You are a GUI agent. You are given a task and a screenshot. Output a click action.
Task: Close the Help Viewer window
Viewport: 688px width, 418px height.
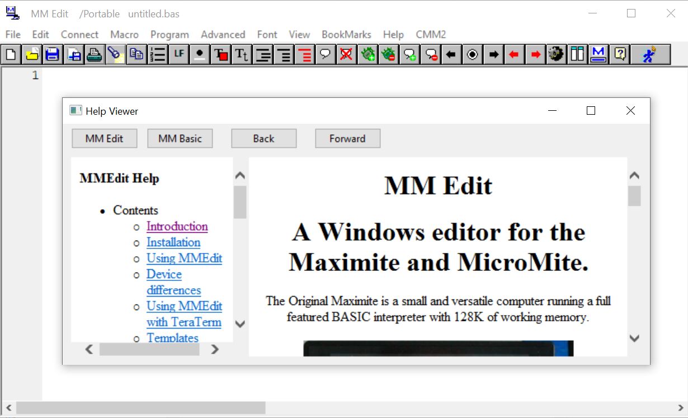point(630,111)
